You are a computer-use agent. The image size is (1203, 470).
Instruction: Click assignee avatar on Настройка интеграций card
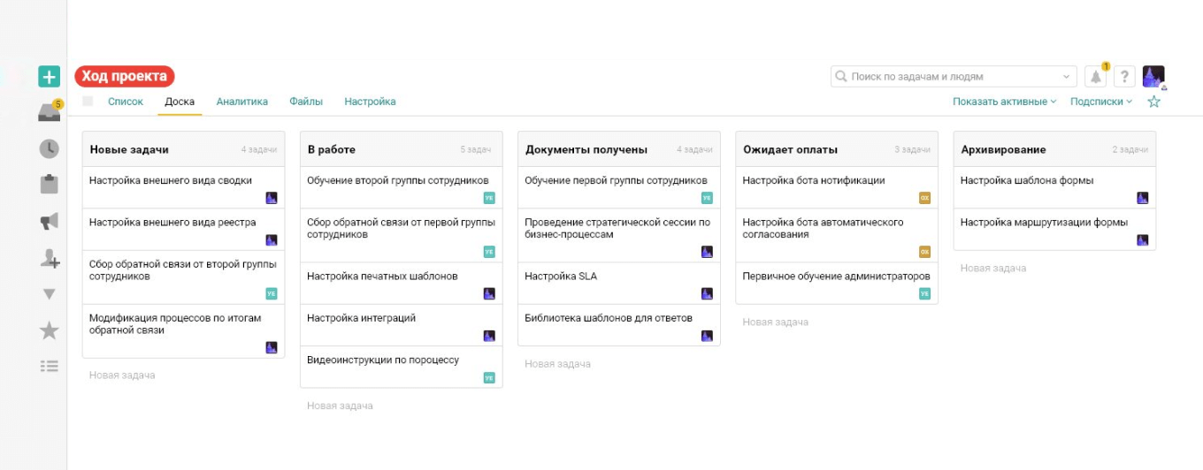click(x=489, y=336)
